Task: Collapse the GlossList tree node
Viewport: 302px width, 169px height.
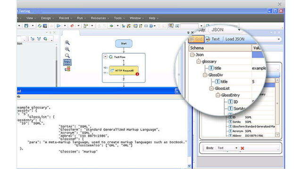Action: click(211, 88)
